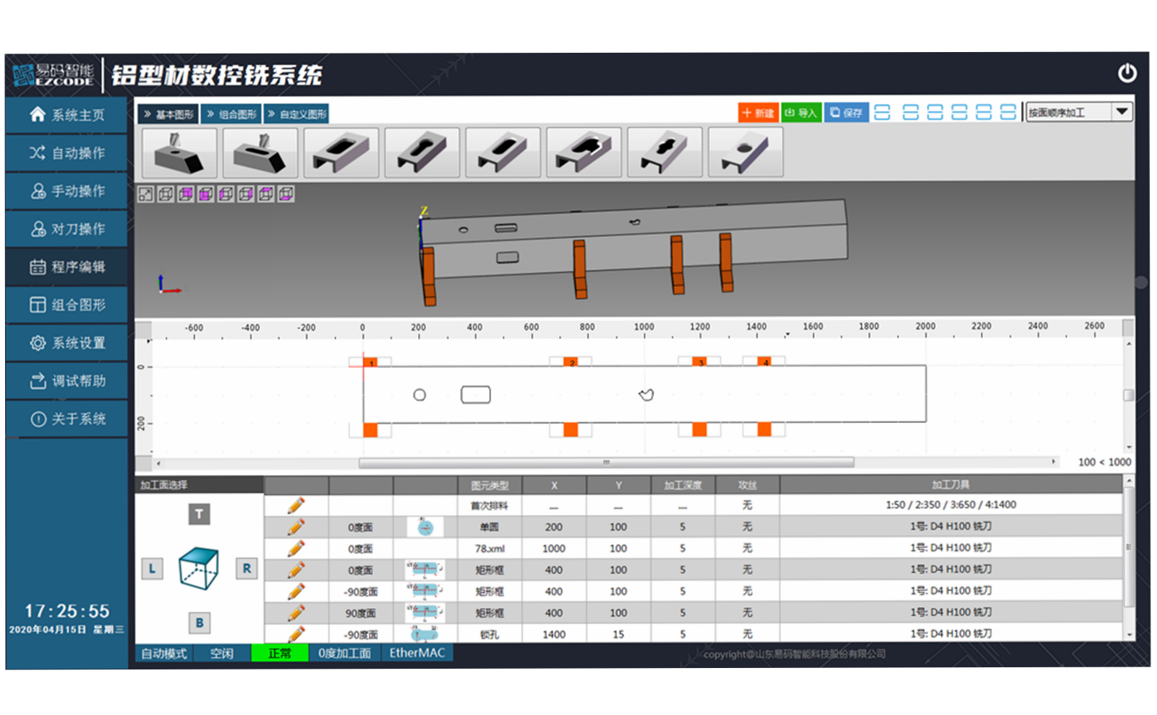The image size is (1157, 715).
Task: Click the green 导入 button
Action: pos(801,113)
